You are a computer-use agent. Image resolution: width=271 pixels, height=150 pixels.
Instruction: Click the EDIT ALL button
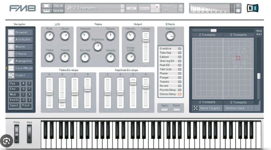pos(144,8)
